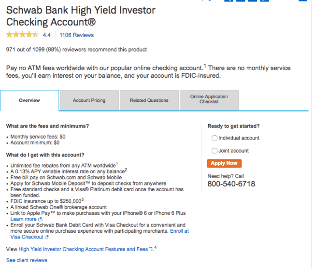The image size is (314, 268).
Task: Open the 1106 Reviews link
Action: click(x=76, y=35)
